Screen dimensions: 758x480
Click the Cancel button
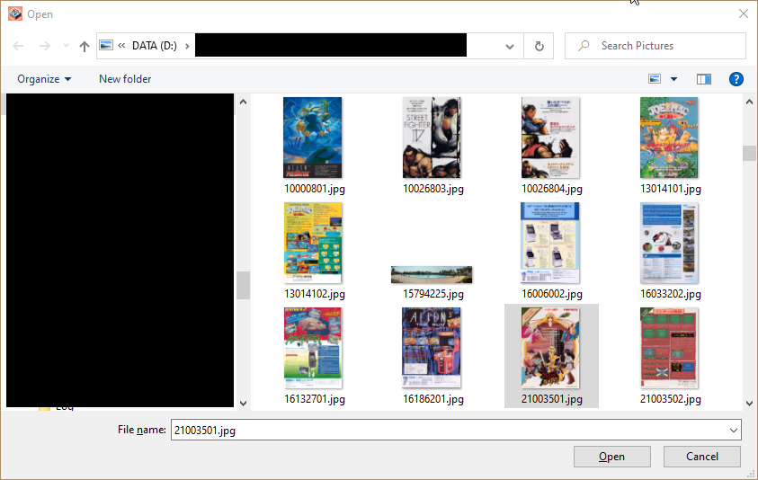tap(702, 457)
